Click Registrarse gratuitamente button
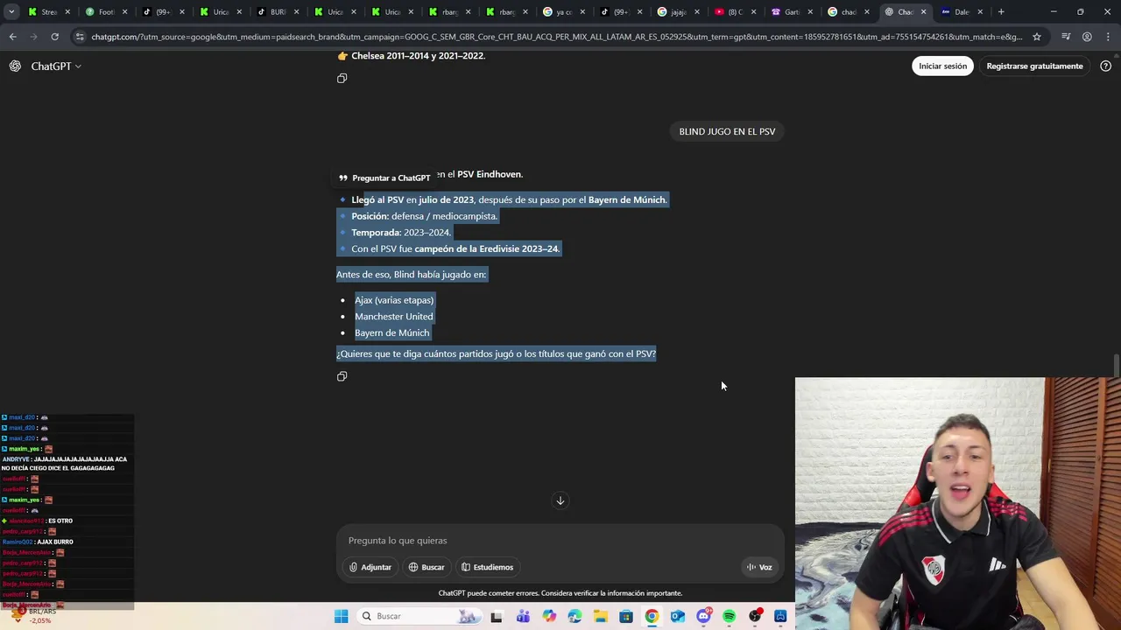Screen dimensions: 1121x630 1034,66
